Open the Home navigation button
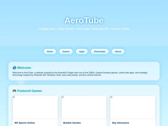Image resolution: width=168 pixels, height=126 pixels. (50, 52)
